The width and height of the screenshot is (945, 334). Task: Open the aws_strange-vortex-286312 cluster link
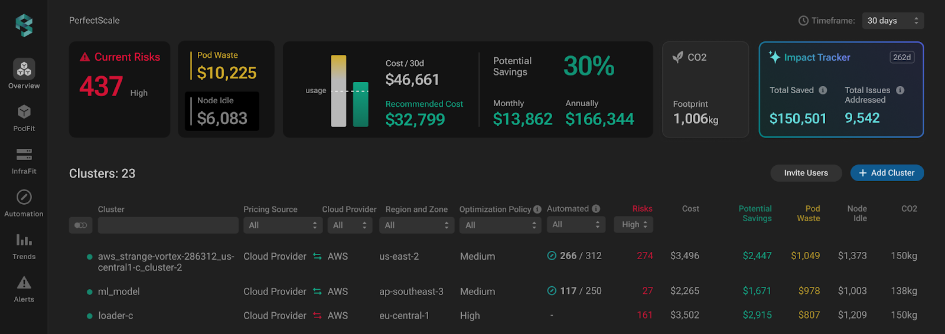(x=166, y=262)
